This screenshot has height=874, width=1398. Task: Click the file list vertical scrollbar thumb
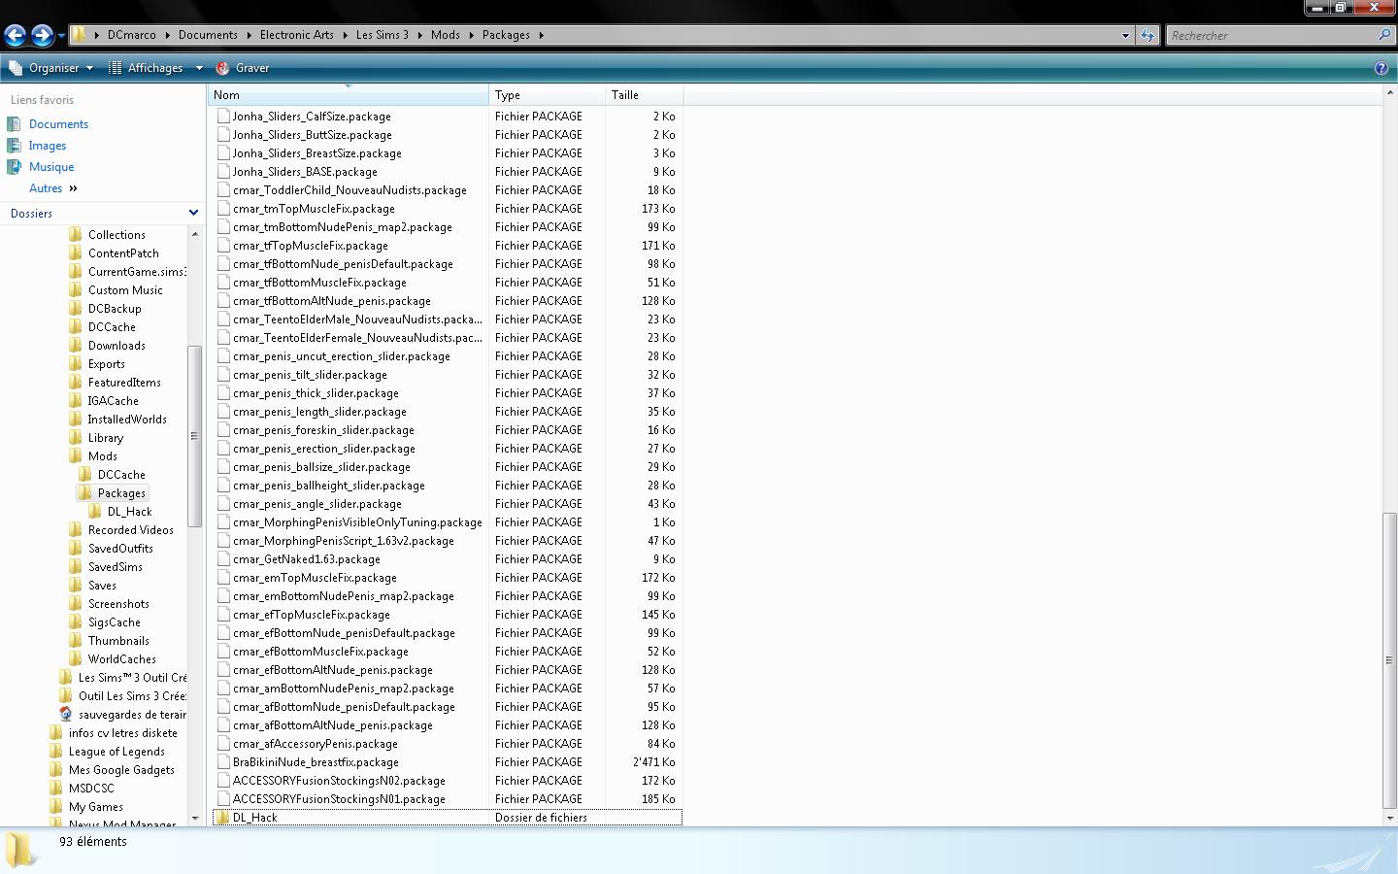click(x=1389, y=660)
